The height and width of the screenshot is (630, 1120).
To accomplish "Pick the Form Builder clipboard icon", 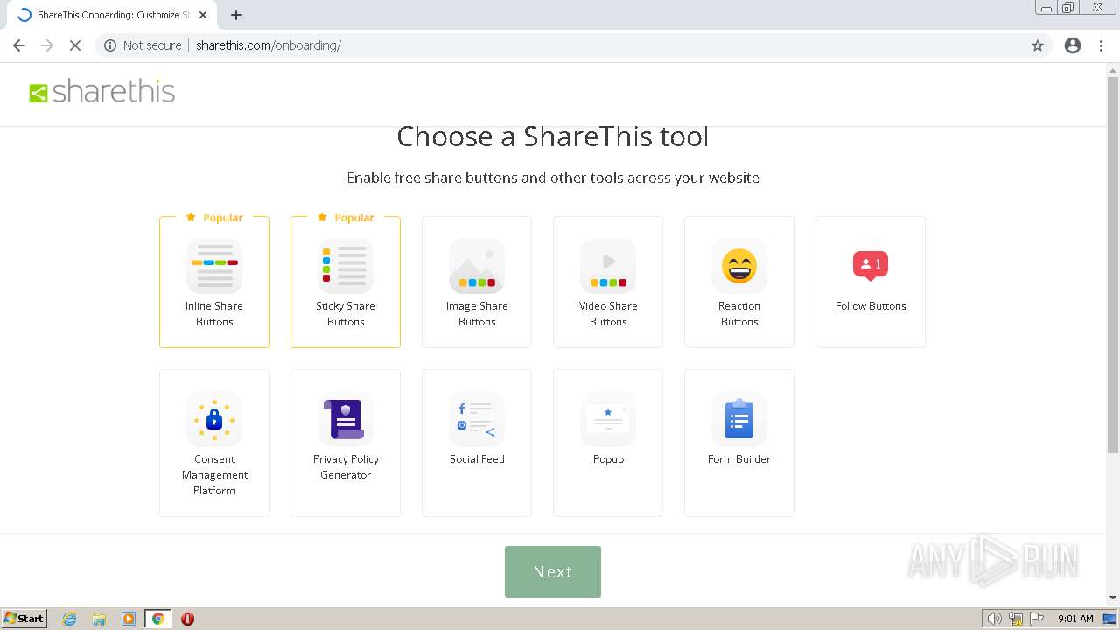I will [739, 419].
